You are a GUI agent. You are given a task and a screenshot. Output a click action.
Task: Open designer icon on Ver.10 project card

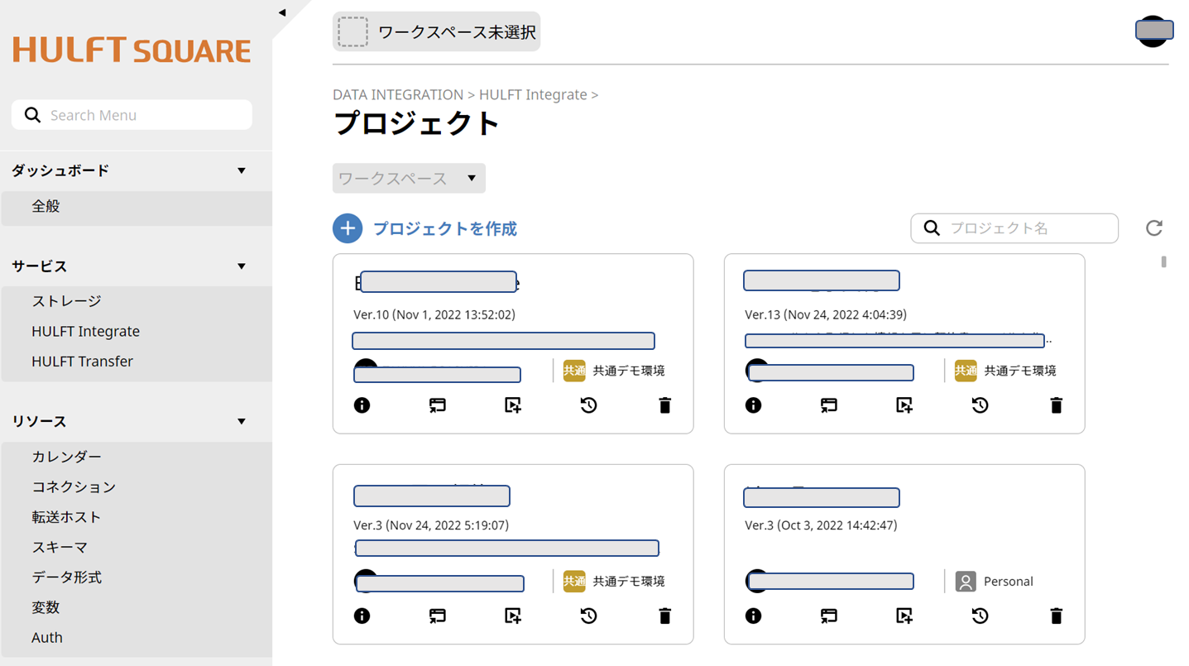438,405
